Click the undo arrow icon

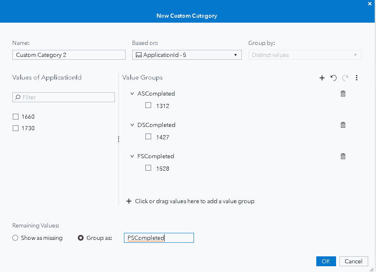(x=334, y=78)
